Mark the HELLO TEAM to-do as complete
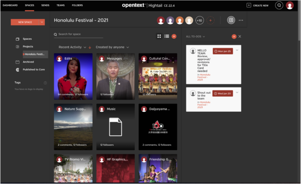301x184 pixels. click(x=193, y=51)
